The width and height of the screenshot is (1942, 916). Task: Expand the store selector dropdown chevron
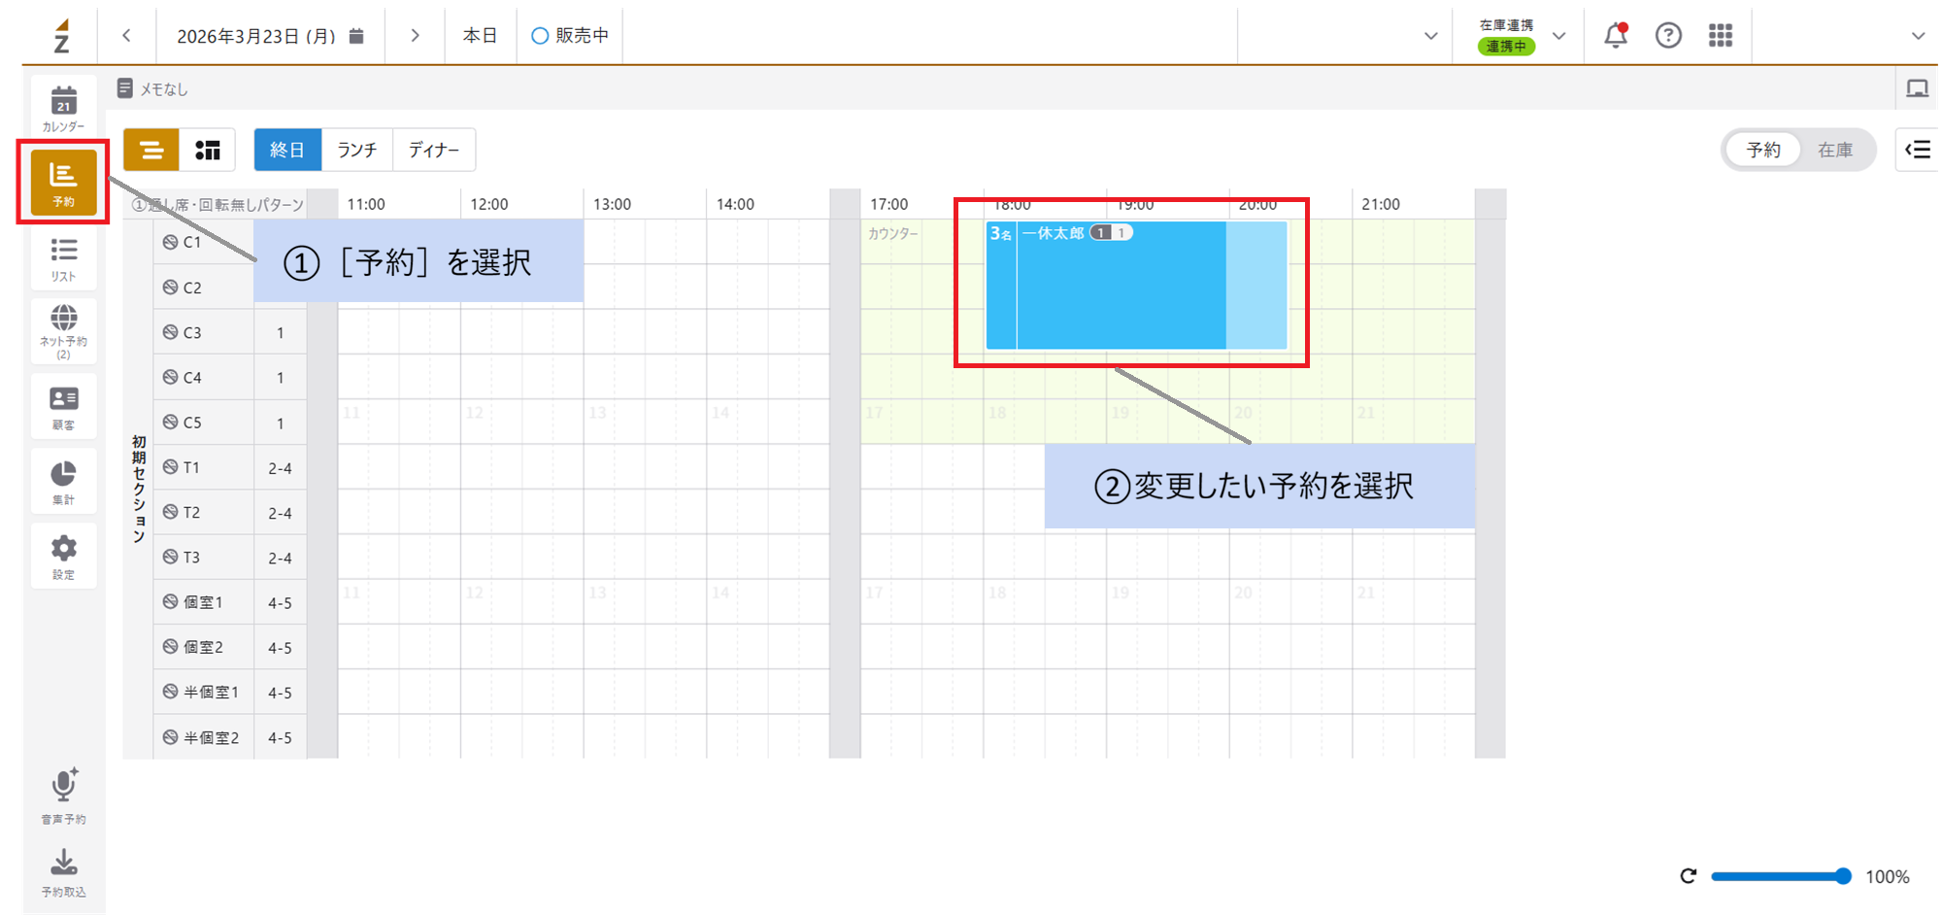tap(1430, 36)
